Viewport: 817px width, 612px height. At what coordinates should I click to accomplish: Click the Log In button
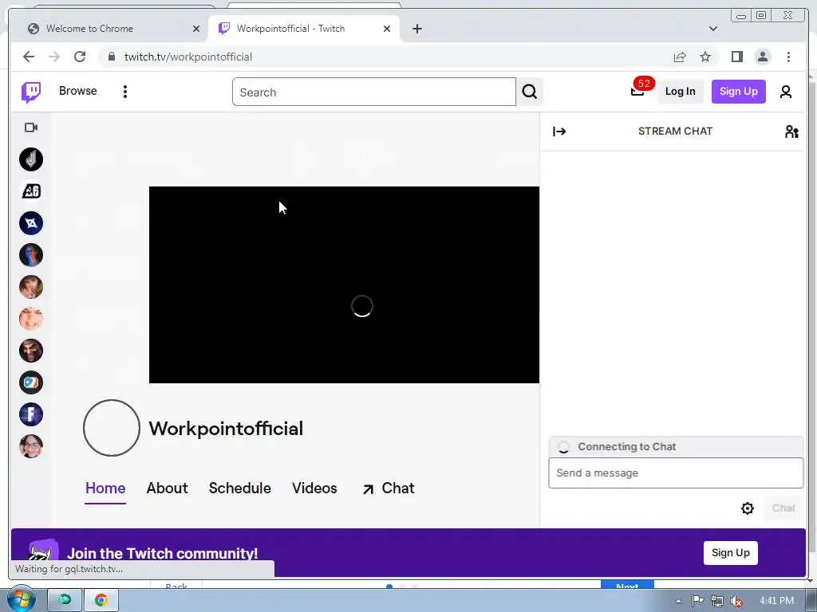(680, 92)
